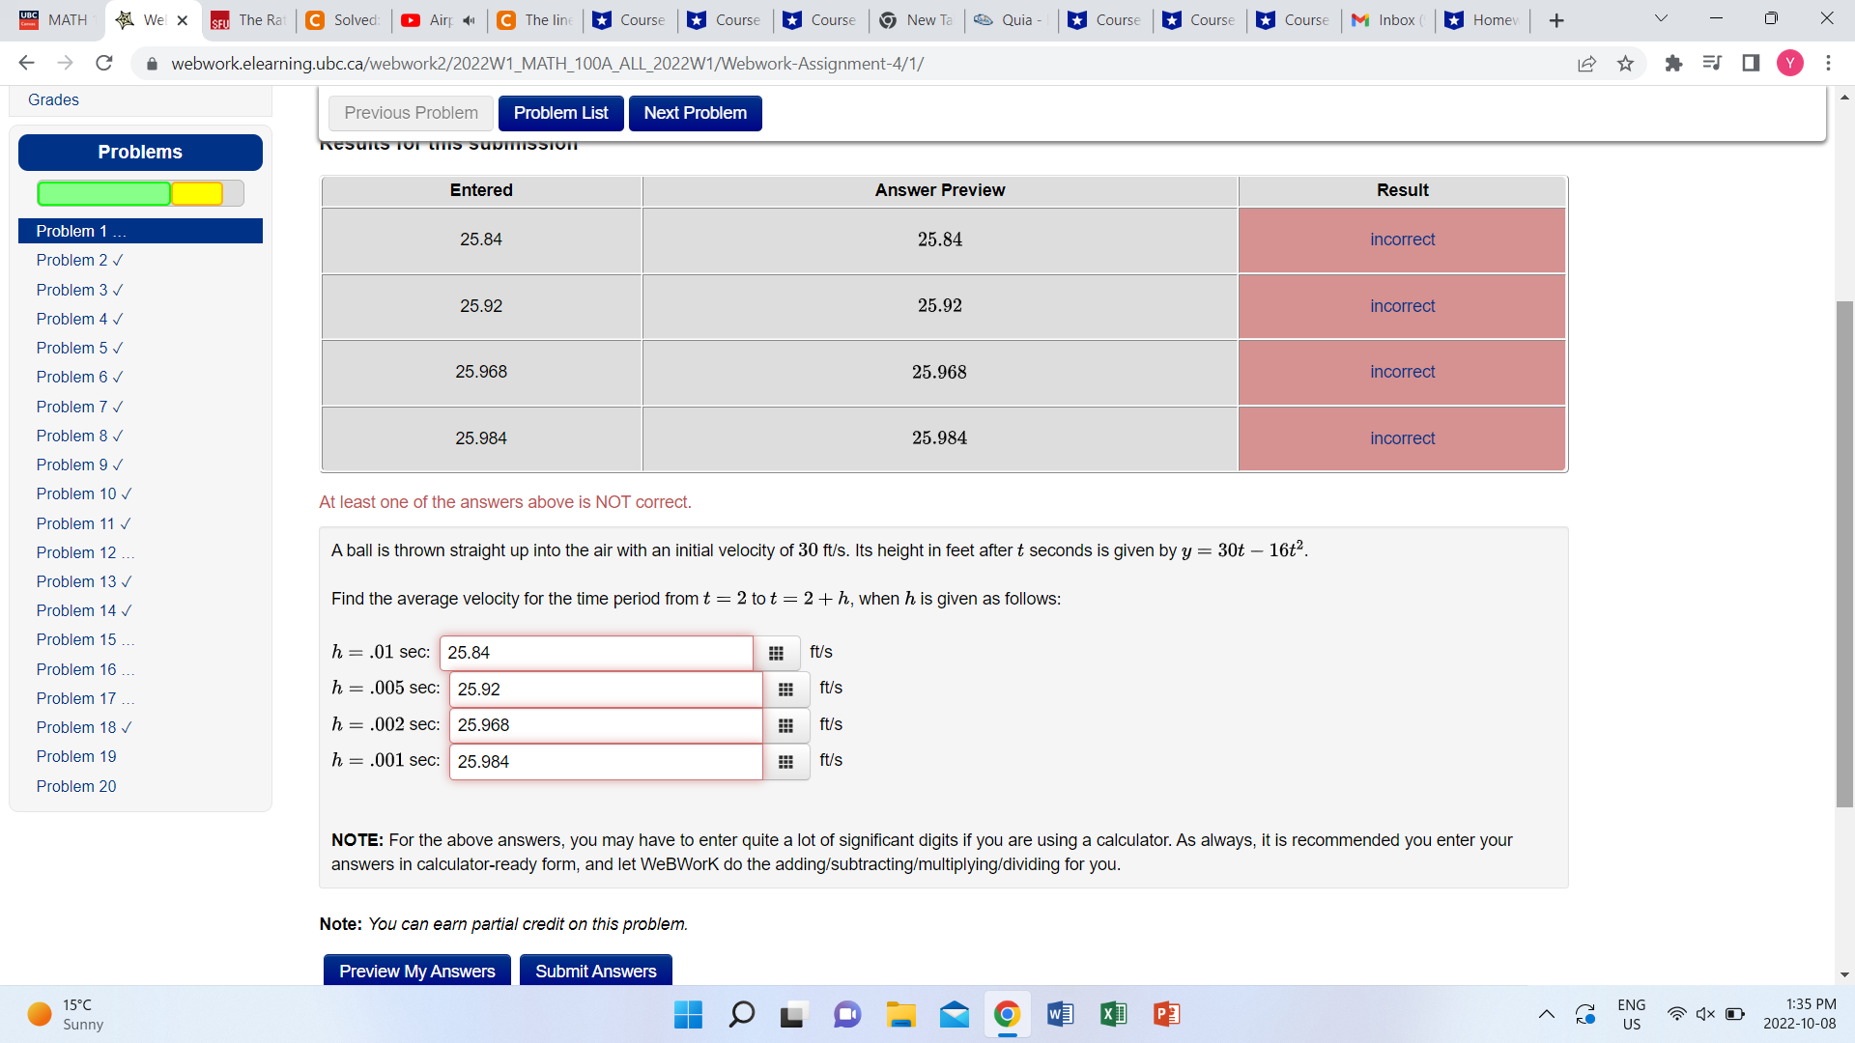Show hidden icons in the system tray
The height and width of the screenshot is (1043, 1855).
[x=1545, y=1014]
